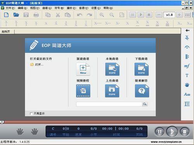Check the 不再显示 don't show again checkbox
The image size is (194, 145).
pyautogui.click(x=31, y=113)
